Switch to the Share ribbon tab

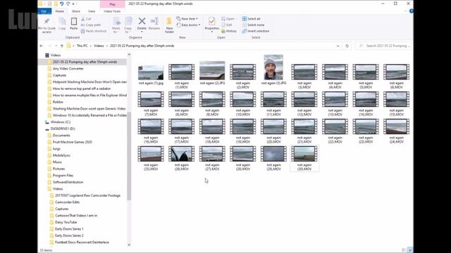coord(76,11)
